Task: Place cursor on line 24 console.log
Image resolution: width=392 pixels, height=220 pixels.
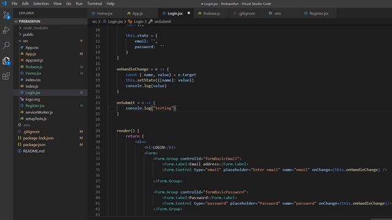Action: [151, 108]
